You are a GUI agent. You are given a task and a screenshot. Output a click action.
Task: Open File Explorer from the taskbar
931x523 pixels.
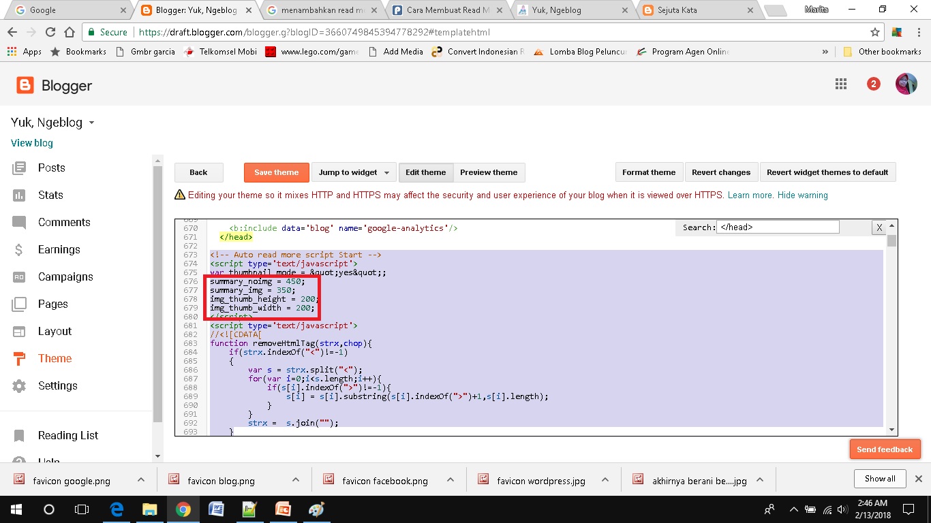click(x=149, y=509)
